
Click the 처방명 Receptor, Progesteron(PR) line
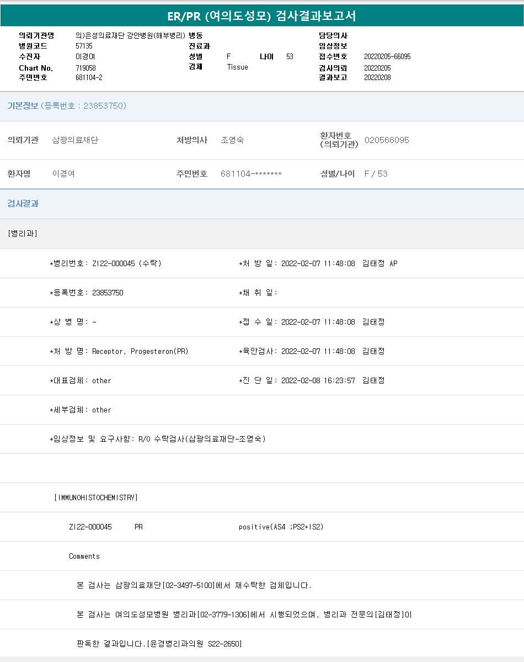(x=119, y=351)
